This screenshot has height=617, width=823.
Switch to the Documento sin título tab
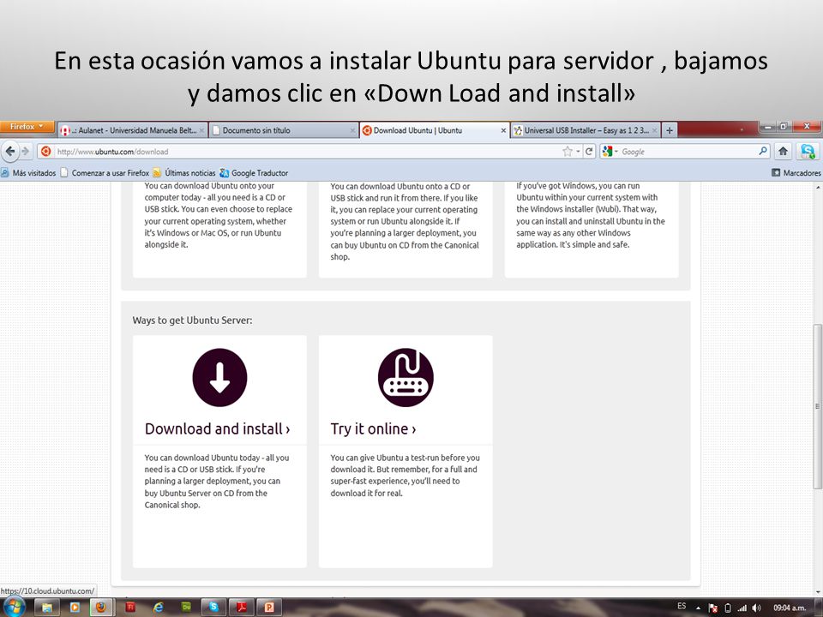coord(284,130)
